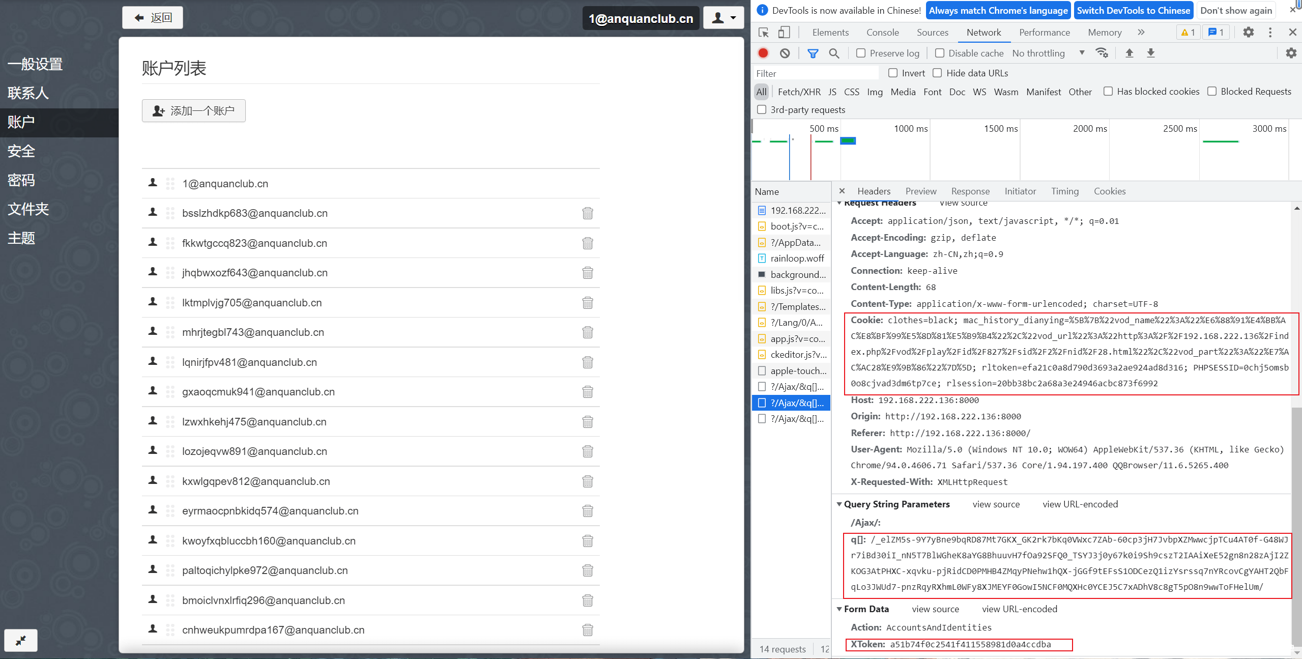
Task: Check the Disable cache checkbox
Action: click(x=940, y=53)
